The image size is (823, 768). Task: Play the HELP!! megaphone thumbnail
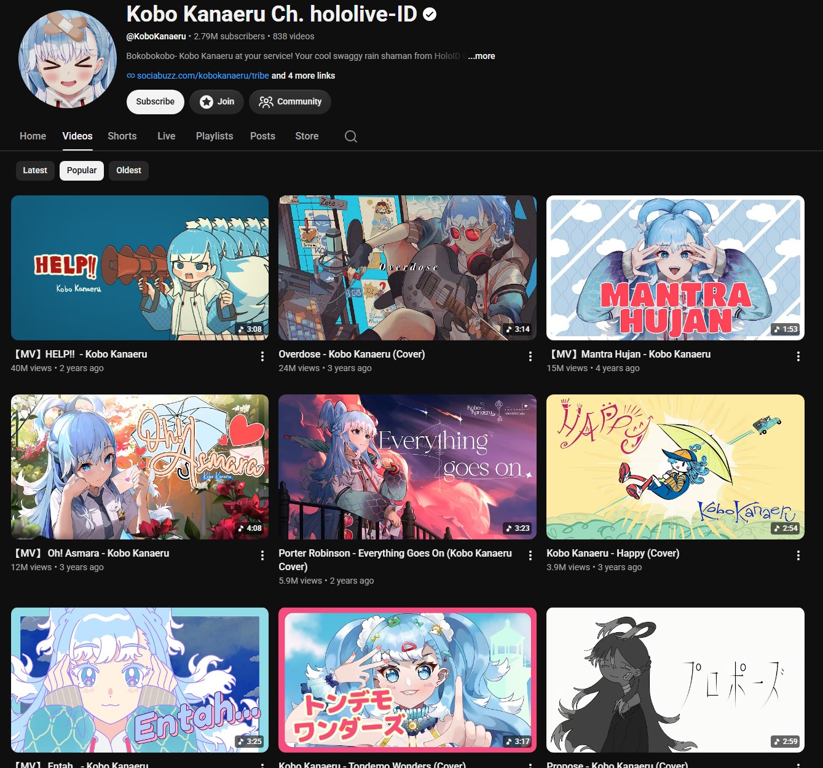click(x=140, y=268)
